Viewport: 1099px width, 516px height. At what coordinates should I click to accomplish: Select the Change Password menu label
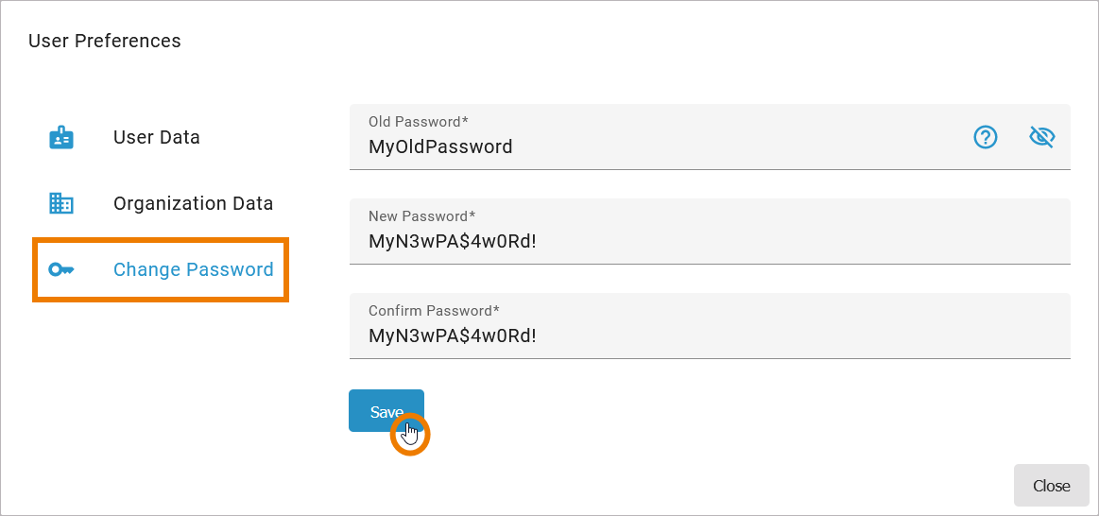tap(193, 270)
